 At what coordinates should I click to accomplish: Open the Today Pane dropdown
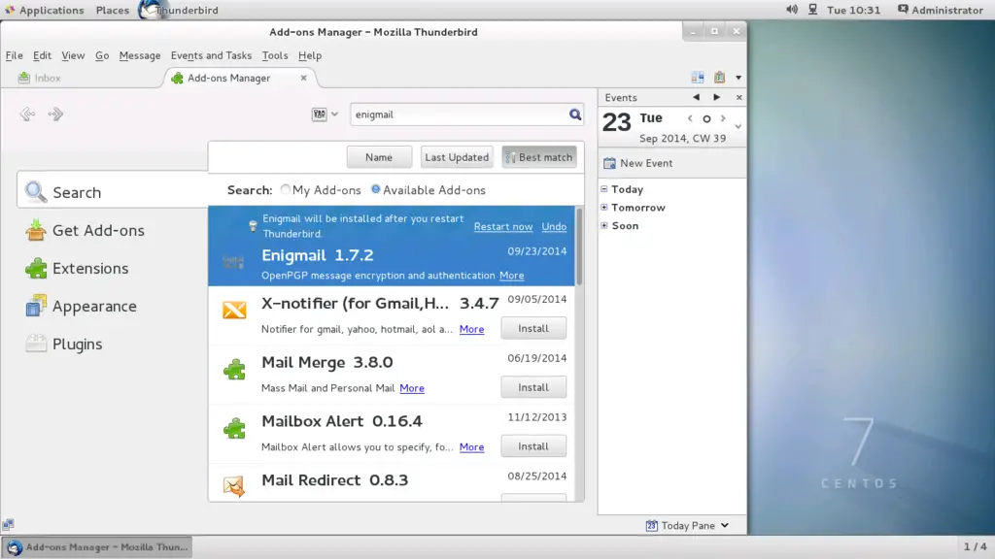click(687, 525)
